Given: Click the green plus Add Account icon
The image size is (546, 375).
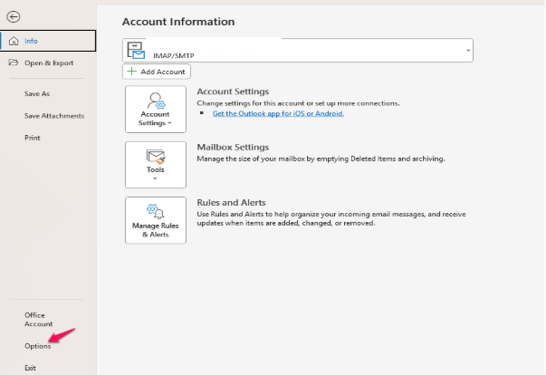Looking at the screenshot, I should pyautogui.click(x=131, y=72).
